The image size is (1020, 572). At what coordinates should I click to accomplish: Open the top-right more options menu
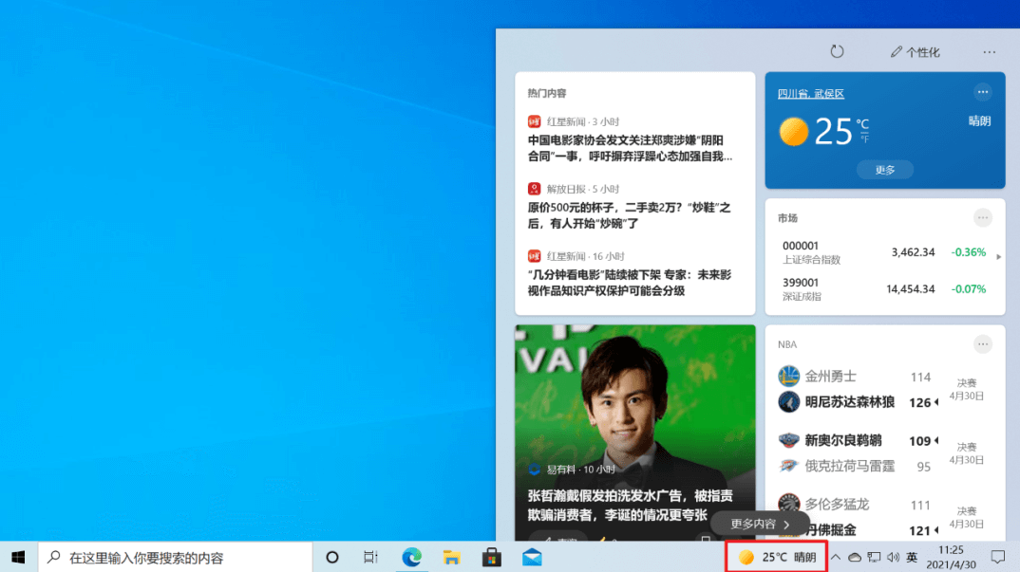point(989,51)
